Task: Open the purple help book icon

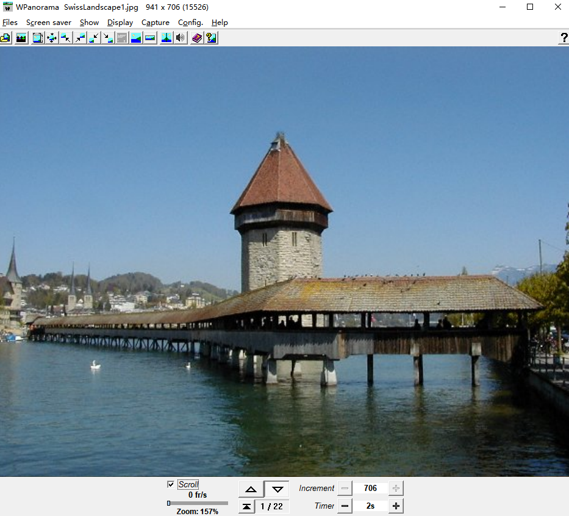Action: point(197,38)
